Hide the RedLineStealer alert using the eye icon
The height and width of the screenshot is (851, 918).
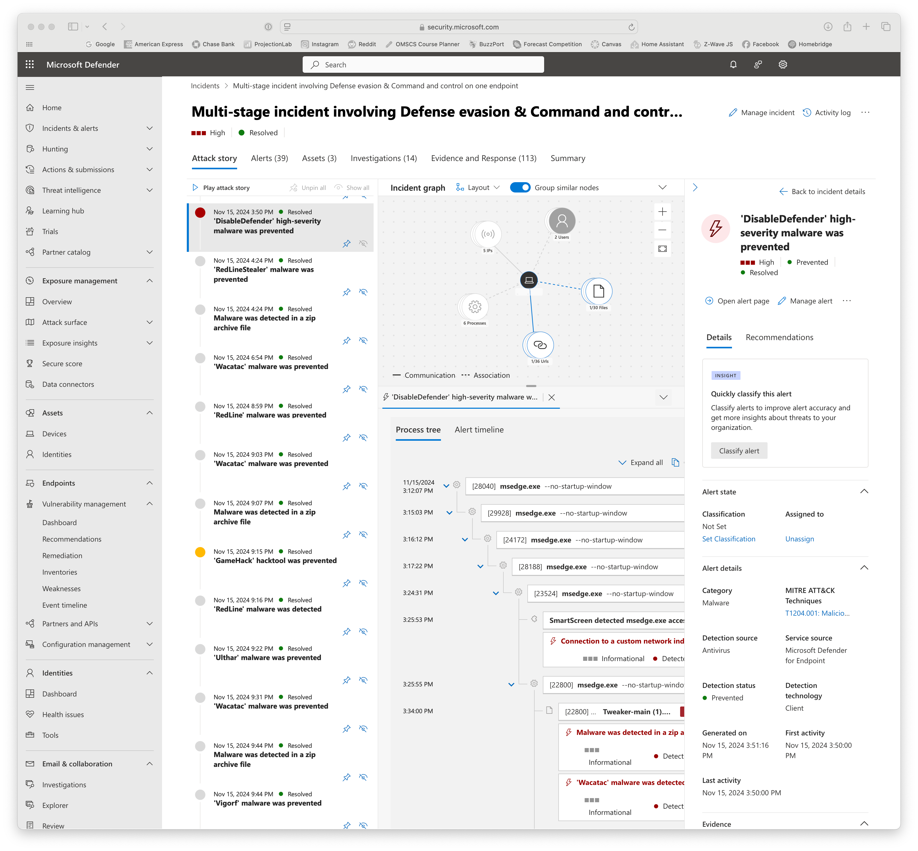pos(363,292)
